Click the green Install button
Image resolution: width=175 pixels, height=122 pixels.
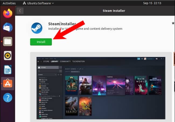41,42
